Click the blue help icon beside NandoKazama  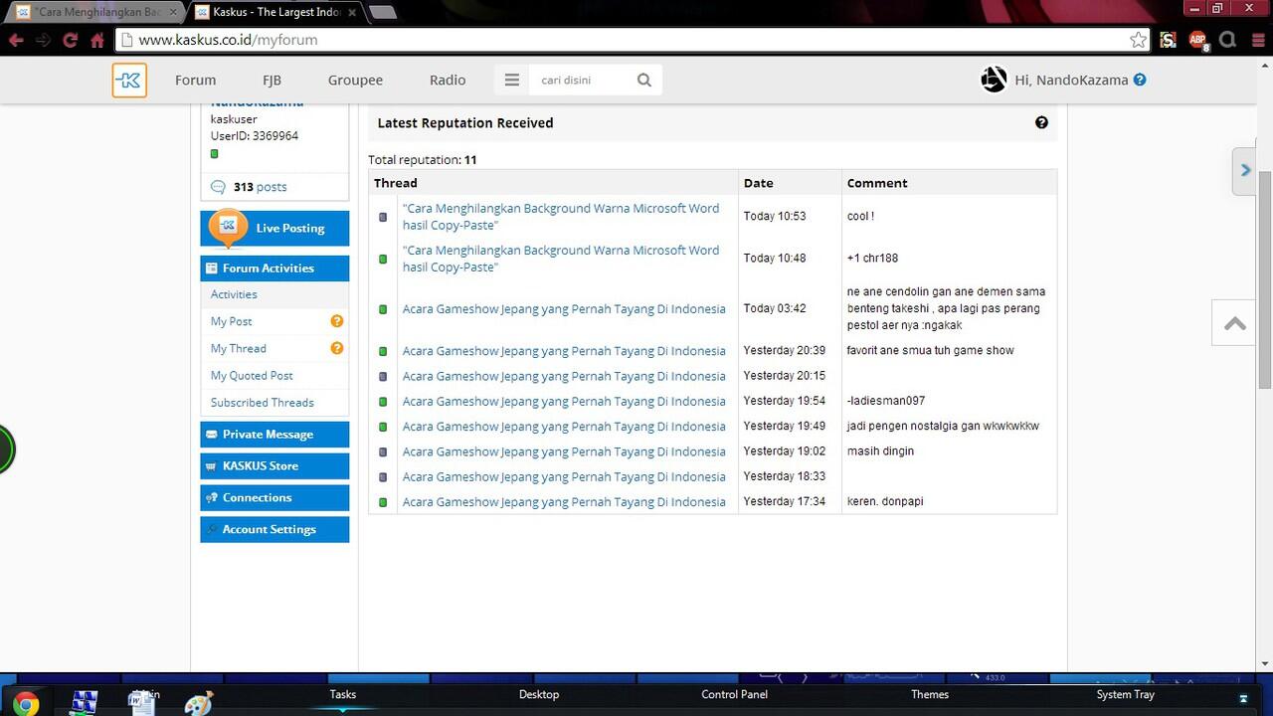click(x=1140, y=80)
